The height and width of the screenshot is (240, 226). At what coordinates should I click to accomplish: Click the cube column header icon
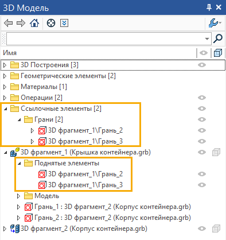click(x=218, y=53)
